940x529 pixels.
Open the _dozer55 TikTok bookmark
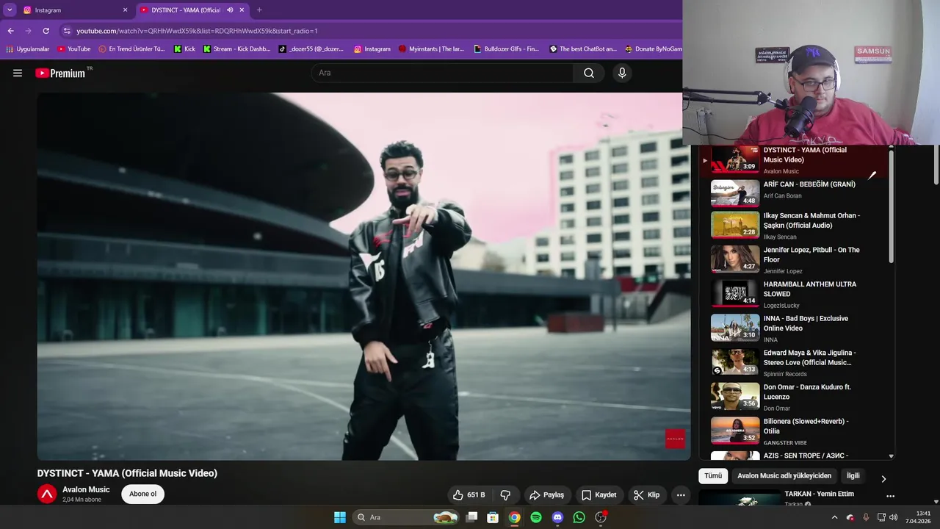tap(311, 49)
